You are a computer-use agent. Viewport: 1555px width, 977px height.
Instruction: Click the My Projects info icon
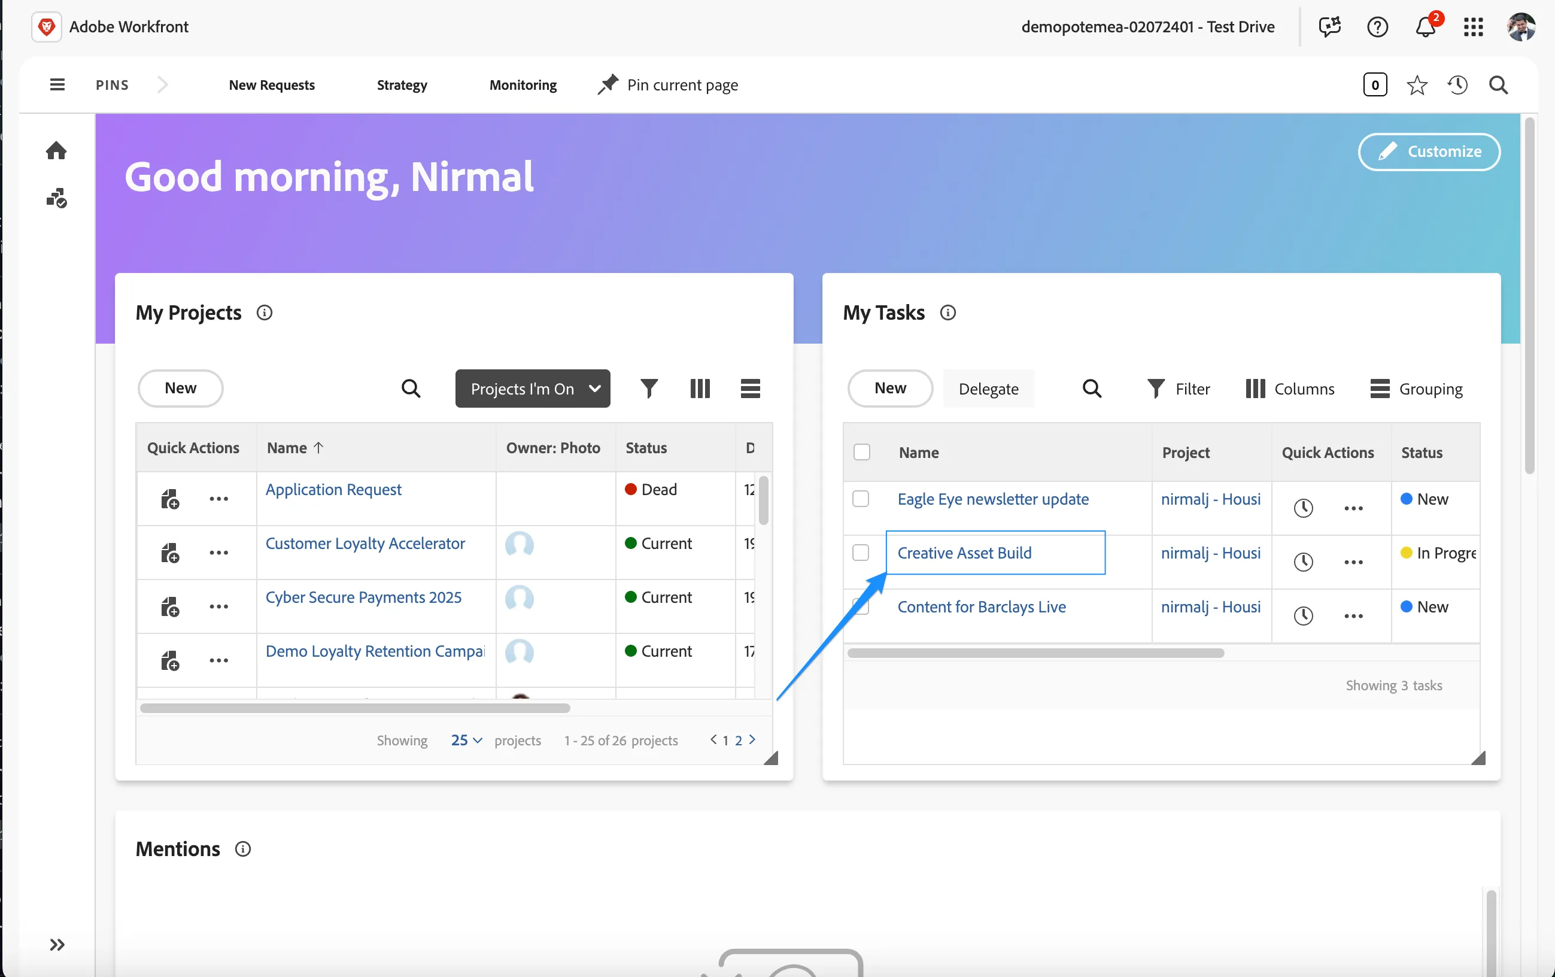coord(264,312)
